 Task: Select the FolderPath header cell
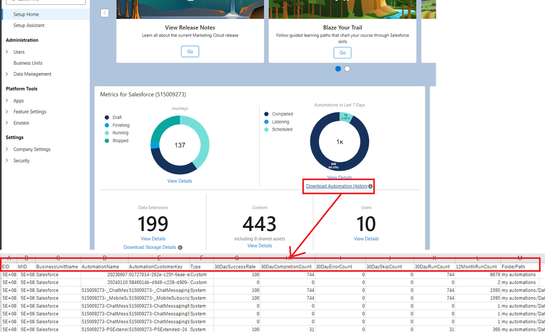(x=520, y=266)
